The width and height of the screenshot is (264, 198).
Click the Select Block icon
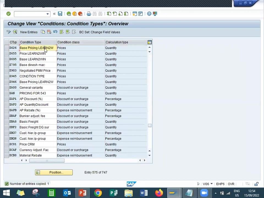[x=68, y=32]
